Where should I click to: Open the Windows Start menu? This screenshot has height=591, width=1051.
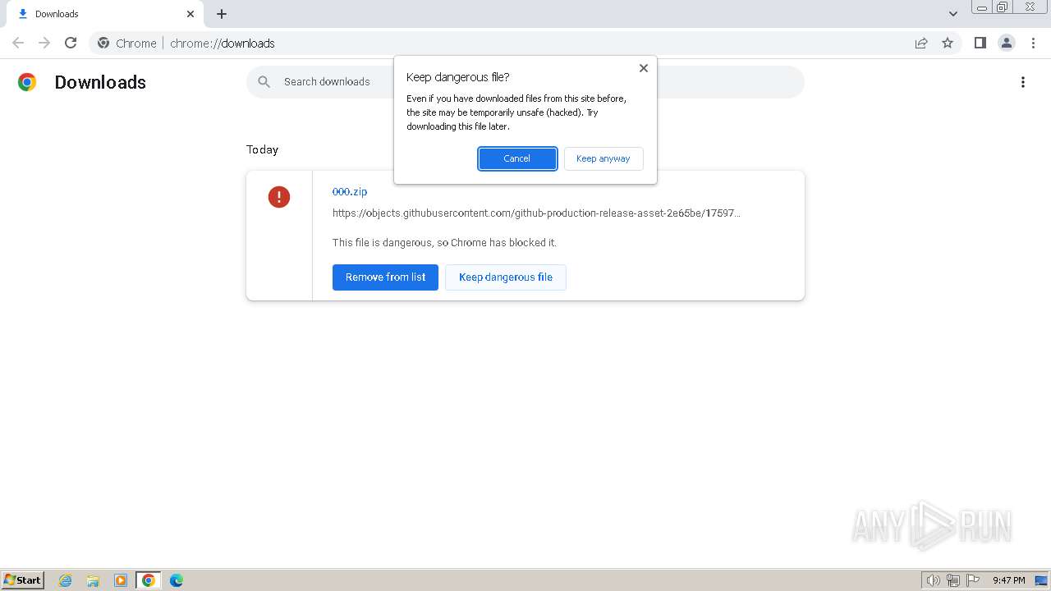[x=23, y=580]
